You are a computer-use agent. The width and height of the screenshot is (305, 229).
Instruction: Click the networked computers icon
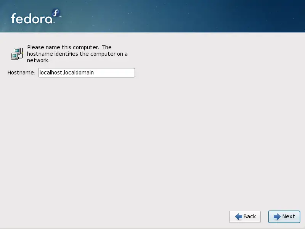pyautogui.click(x=17, y=54)
